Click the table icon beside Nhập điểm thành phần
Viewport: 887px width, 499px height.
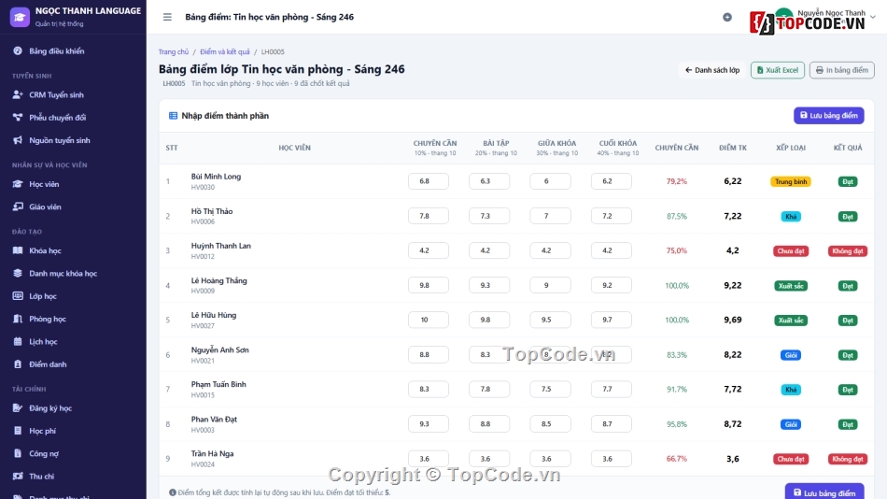(x=173, y=116)
